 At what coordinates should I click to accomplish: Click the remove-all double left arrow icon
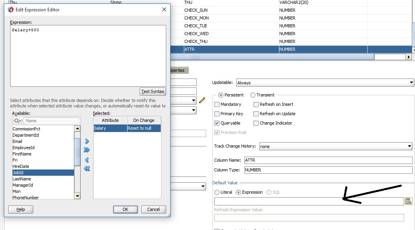tap(87, 169)
